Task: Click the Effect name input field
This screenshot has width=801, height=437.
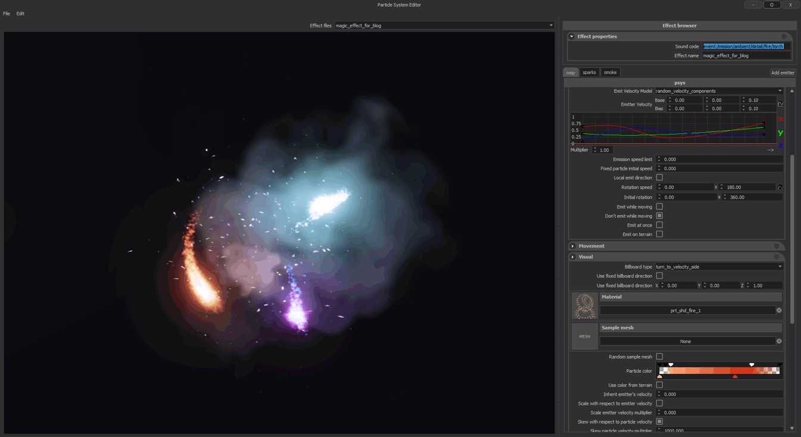Action: 746,56
